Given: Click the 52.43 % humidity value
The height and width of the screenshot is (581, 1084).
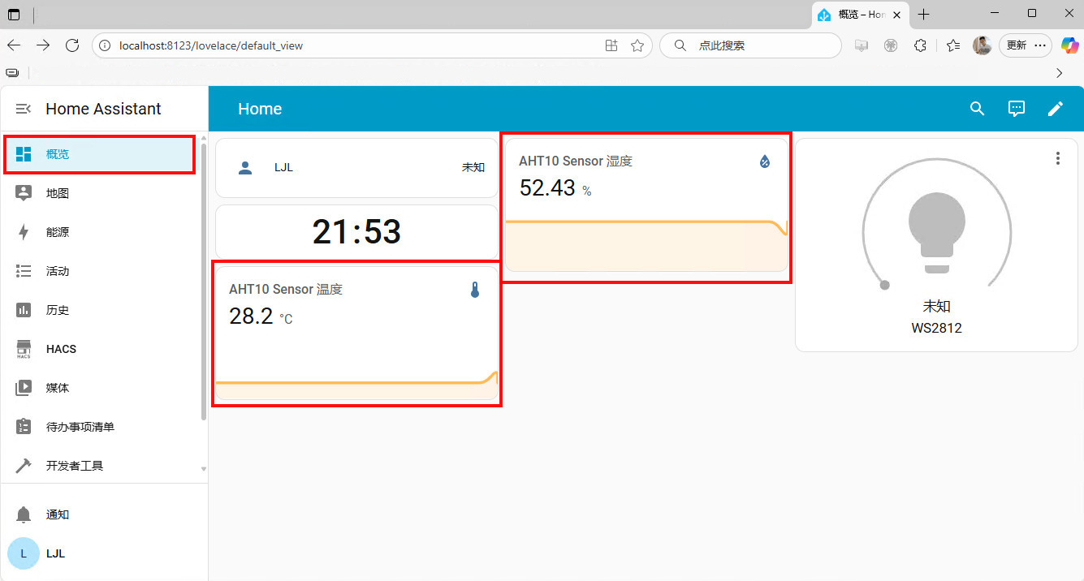Looking at the screenshot, I should coord(555,188).
